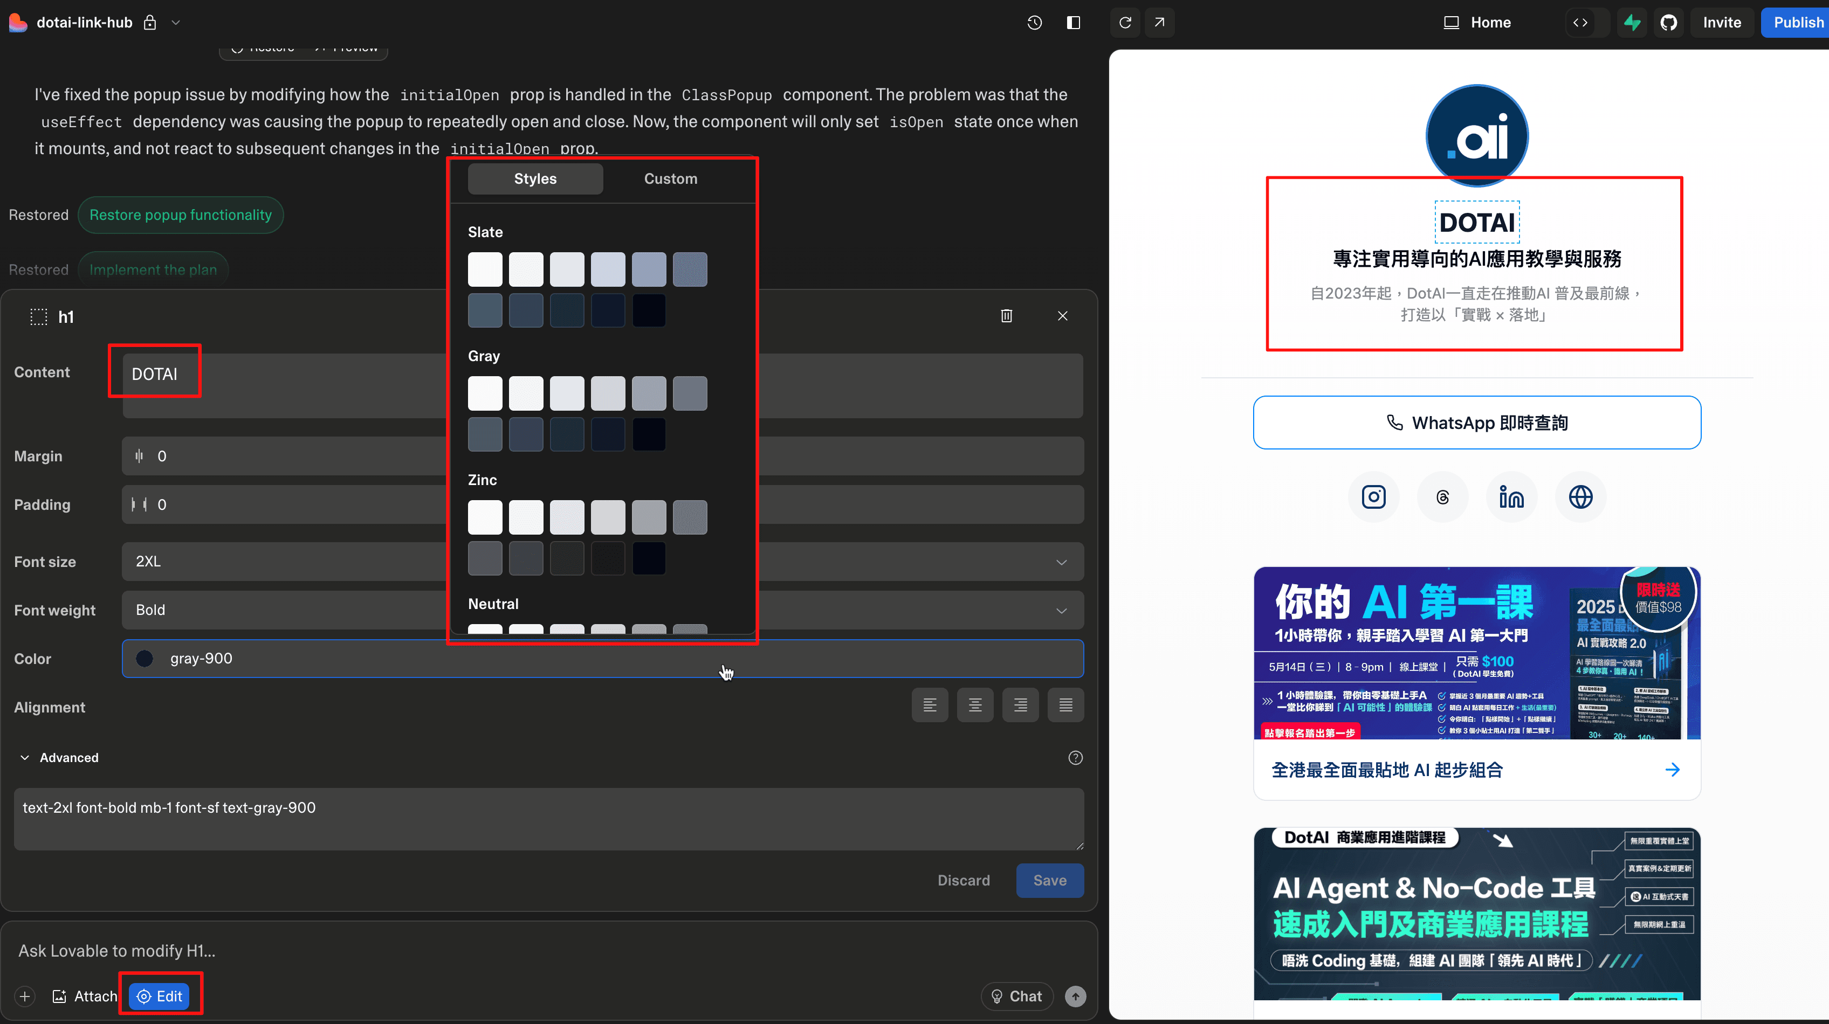Click the Attach button
The height and width of the screenshot is (1024, 1829).
(x=85, y=997)
